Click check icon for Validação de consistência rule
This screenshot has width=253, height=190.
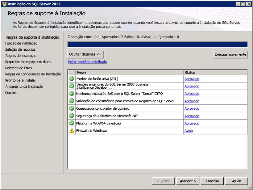pyautogui.click(x=71, y=101)
